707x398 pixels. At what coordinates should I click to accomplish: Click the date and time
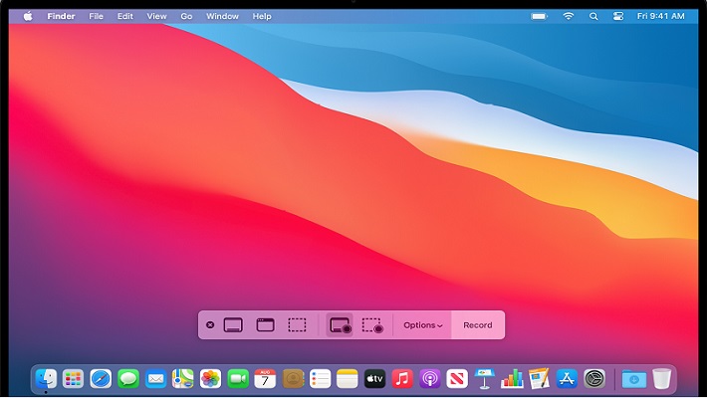pos(660,16)
